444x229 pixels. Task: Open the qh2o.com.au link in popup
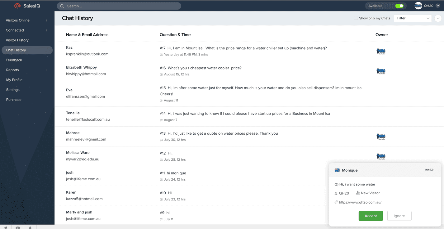pos(360,202)
